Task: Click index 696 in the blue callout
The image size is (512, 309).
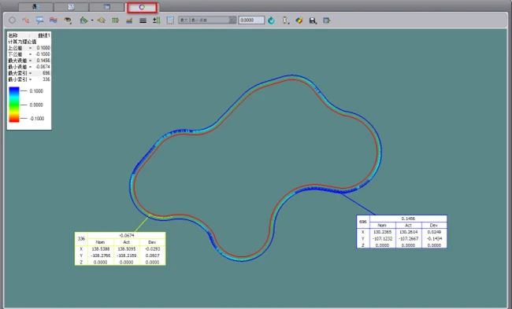Action: point(363,222)
